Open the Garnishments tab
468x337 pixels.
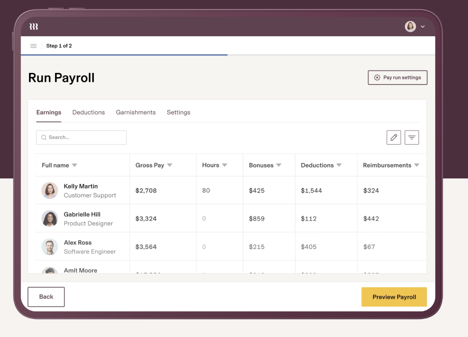tap(136, 112)
